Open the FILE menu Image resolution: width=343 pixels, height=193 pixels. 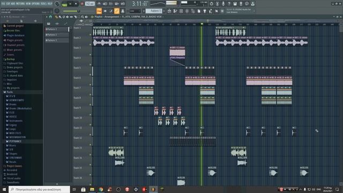coord(3,4)
